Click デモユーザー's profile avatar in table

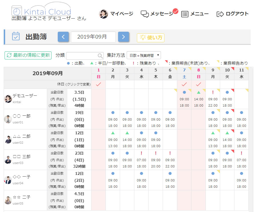point(8,99)
